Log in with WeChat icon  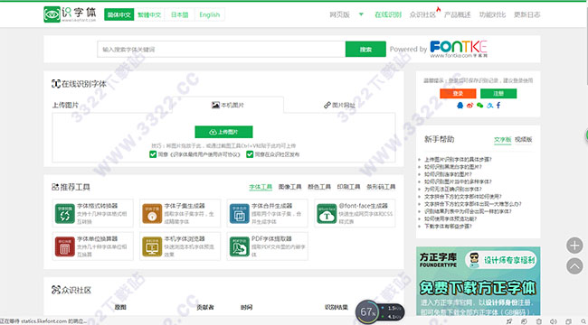point(479,106)
